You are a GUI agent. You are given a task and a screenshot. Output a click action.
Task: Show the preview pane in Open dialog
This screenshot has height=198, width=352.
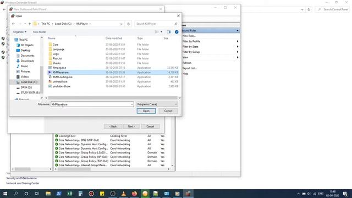click(x=169, y=32)
